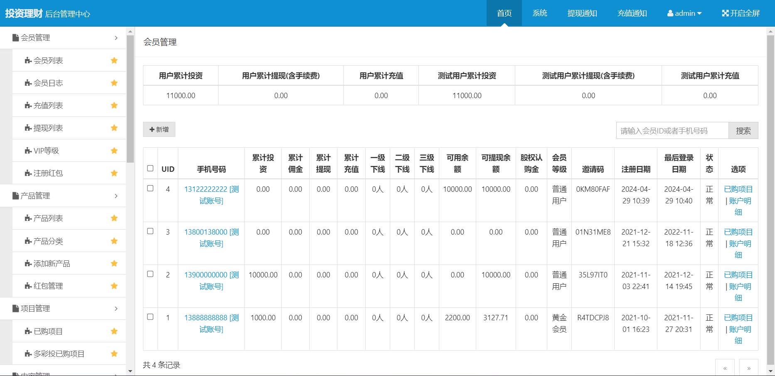Viewport: 775px width, 376px height.
Task: Click the star icon beside 会员日志
Action: coord(114,83)
